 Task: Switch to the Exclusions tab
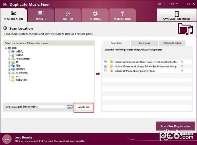tap(144, 43)
